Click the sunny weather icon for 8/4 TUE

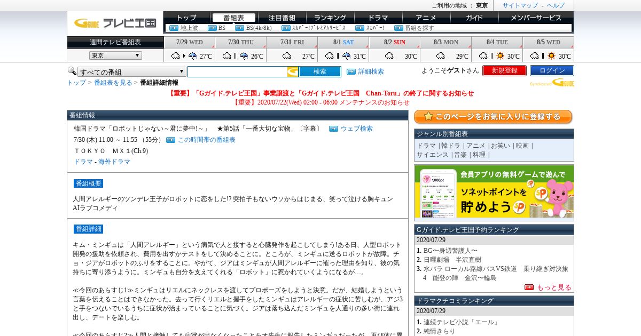(500, 55)
